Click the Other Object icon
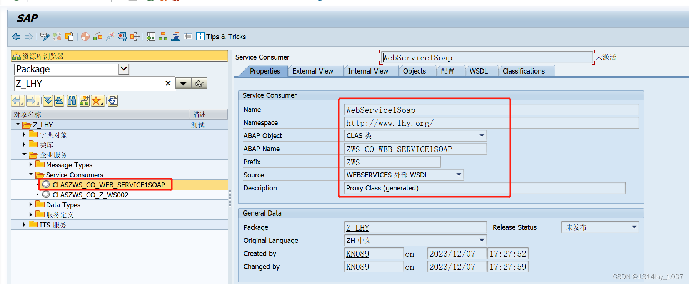 point(70,37)
